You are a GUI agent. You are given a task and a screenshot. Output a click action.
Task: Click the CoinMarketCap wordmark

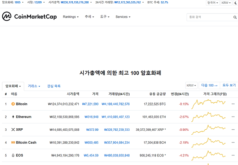35,17
